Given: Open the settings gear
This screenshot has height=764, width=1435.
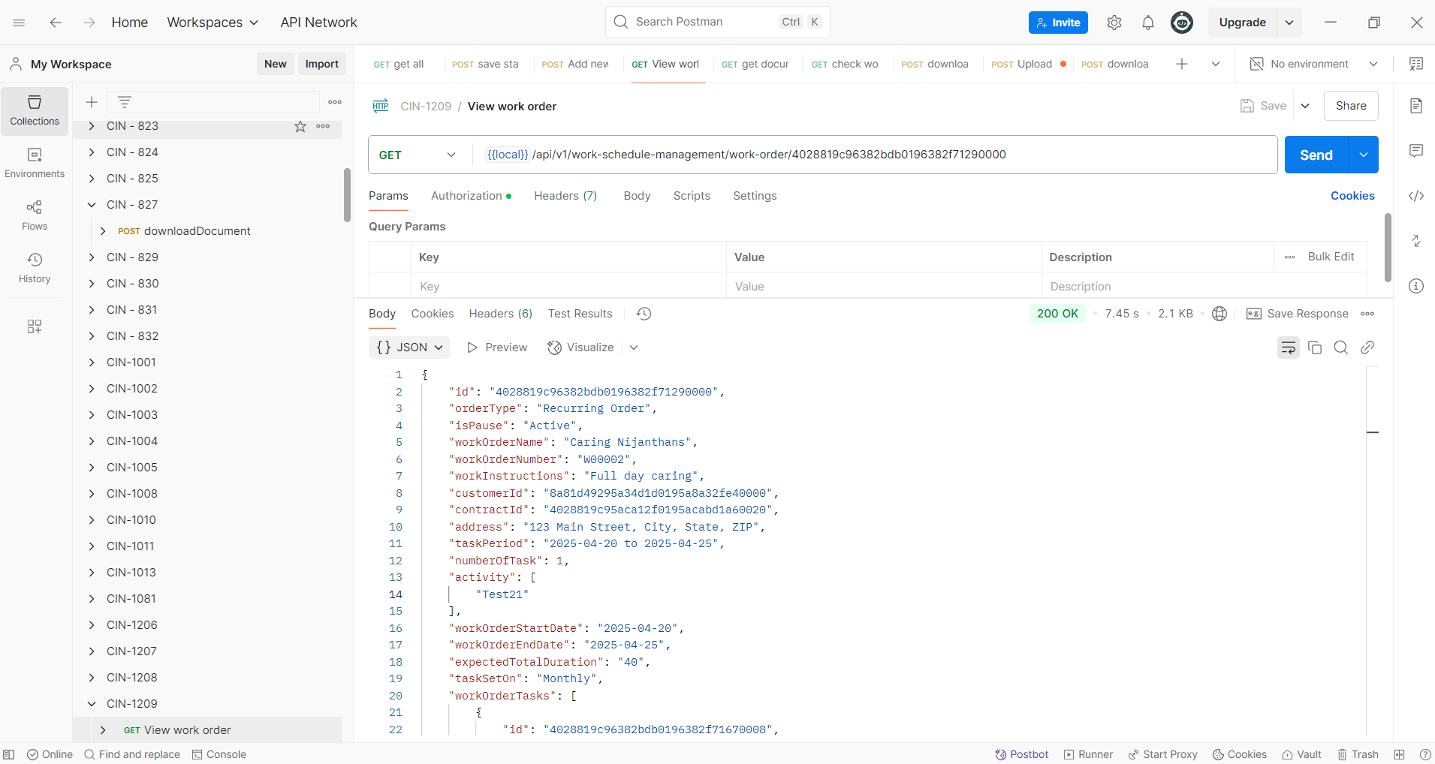Looking at the screenshot, I should 1114,23.
